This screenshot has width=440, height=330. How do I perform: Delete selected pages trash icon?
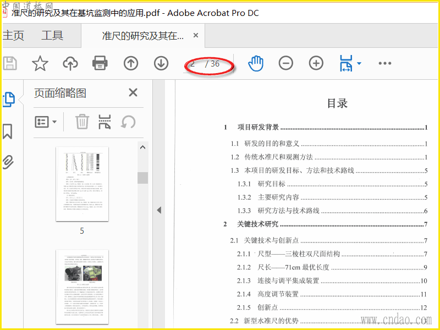pyautogui.click(x=82, y=122)
